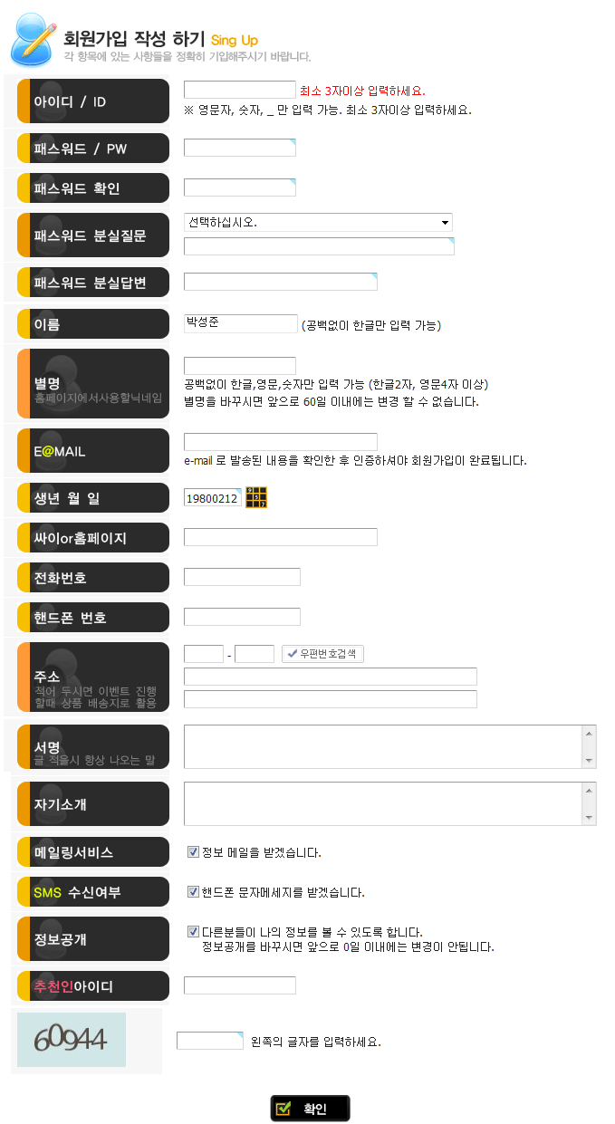
Task: Focus the 아이디 / ID input field
Action: pyautogui.click(x=240, y=90)
